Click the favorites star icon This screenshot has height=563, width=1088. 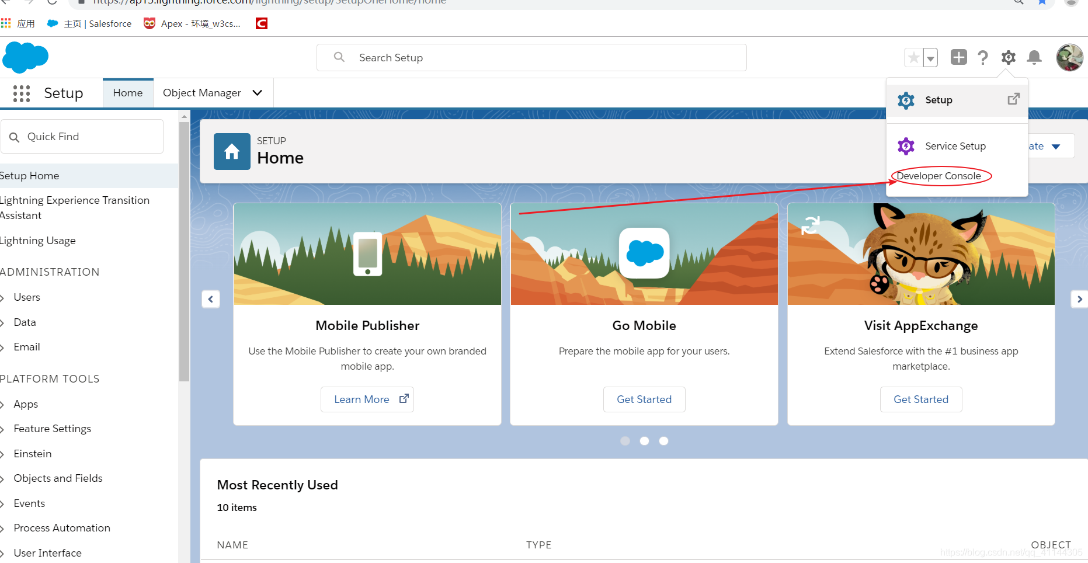point(914,57)
